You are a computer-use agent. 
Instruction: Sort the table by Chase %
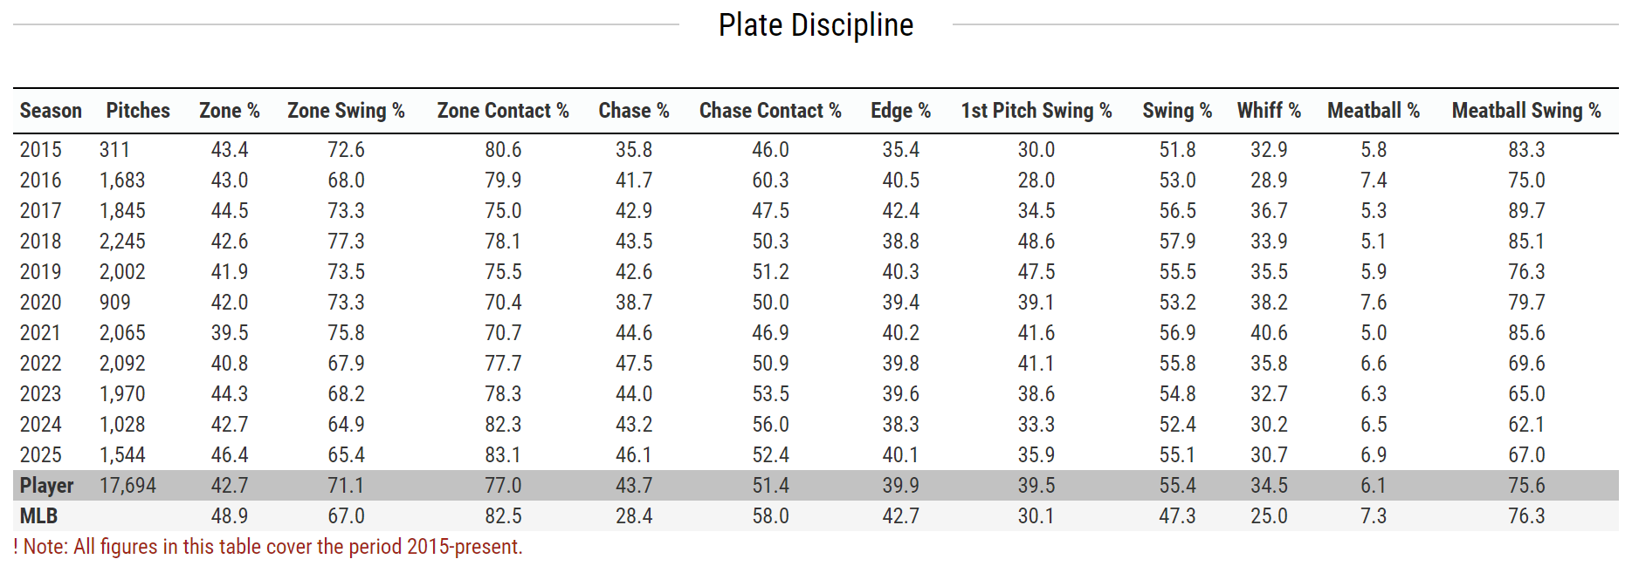[633, 111]
